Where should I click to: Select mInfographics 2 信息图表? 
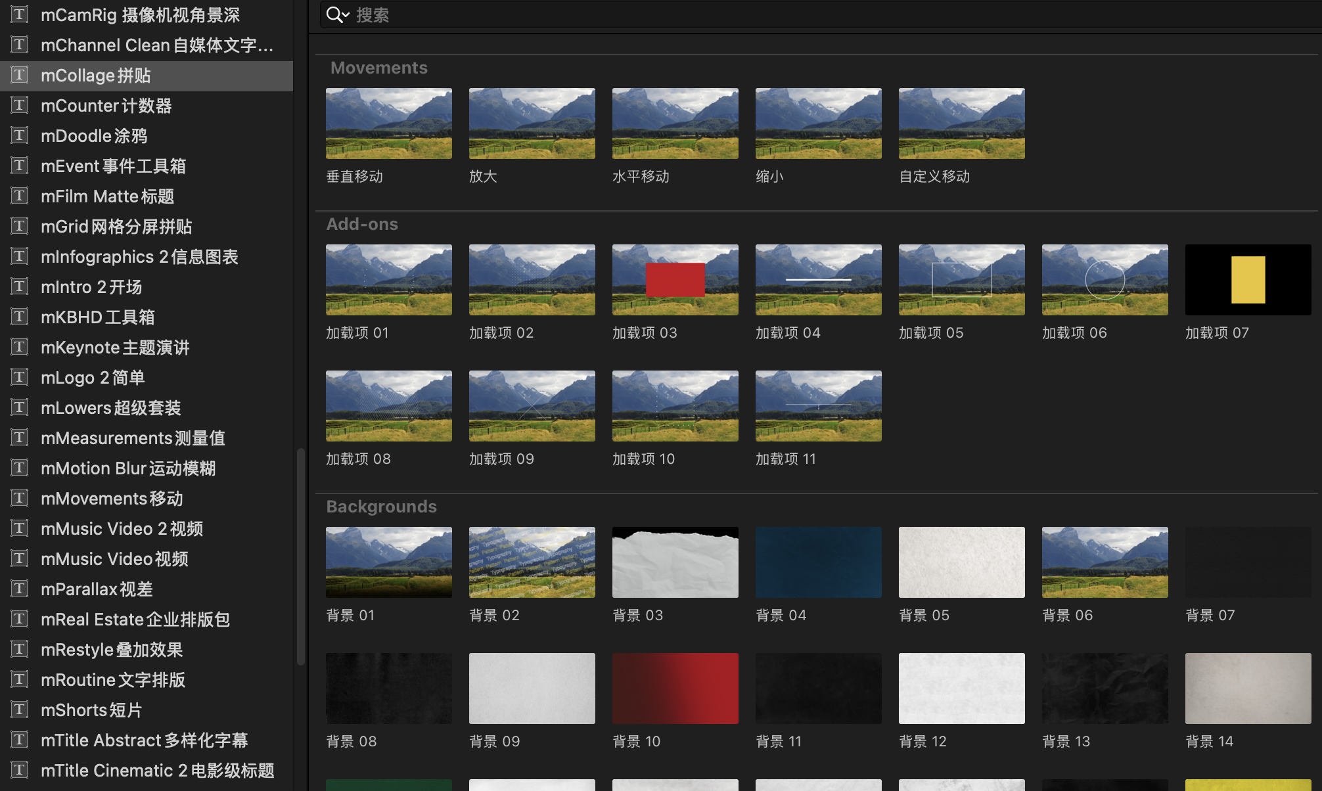[147, 257]
